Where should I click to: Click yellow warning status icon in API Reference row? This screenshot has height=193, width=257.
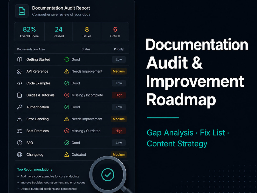click(67, 71)
